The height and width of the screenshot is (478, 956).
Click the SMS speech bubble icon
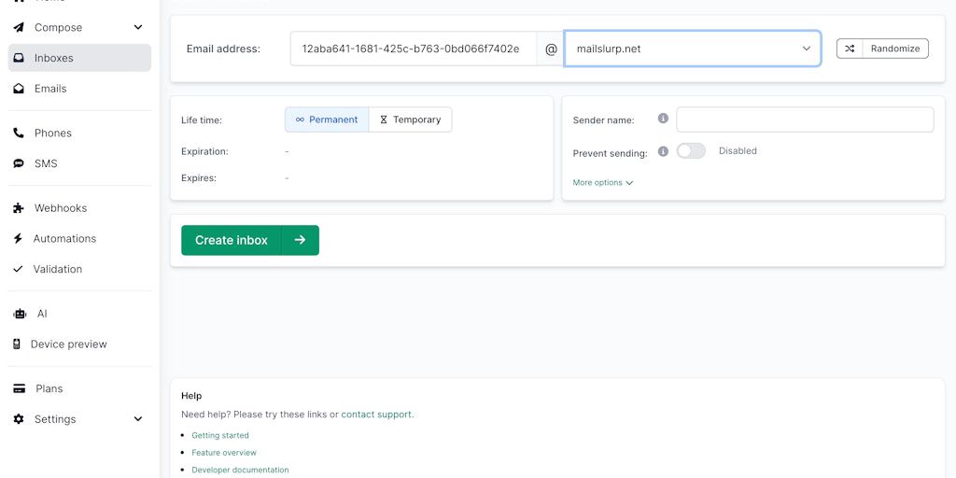click(x=19, y=163)
